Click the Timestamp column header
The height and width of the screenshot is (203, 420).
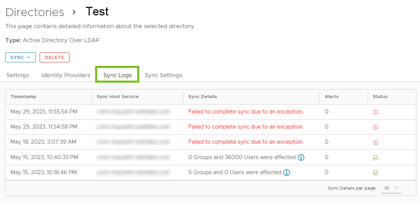tap(23, 97)
